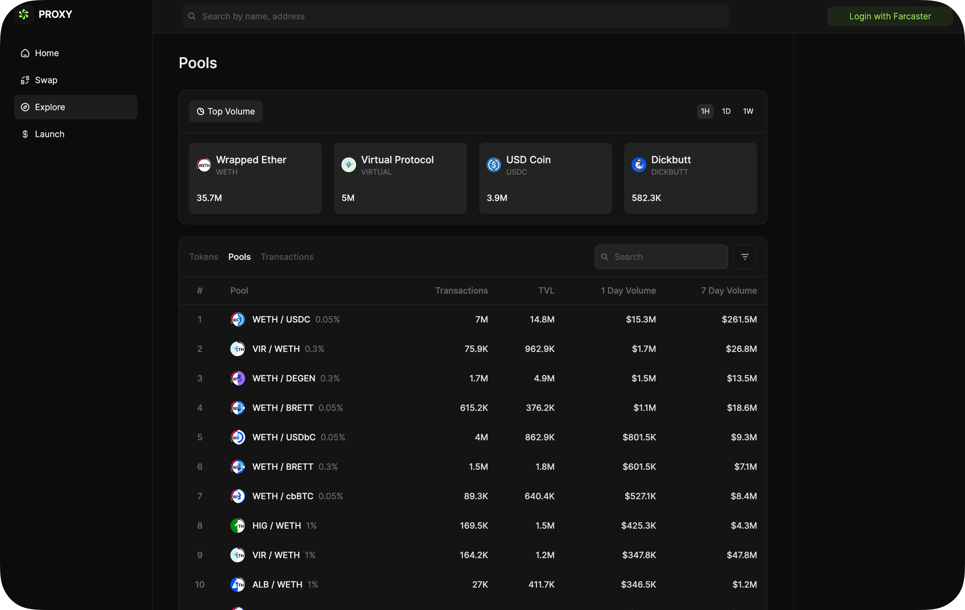Click the Top Volume clock icon
Viewport: 965px width, 610px height.
[x=200, y=111]
